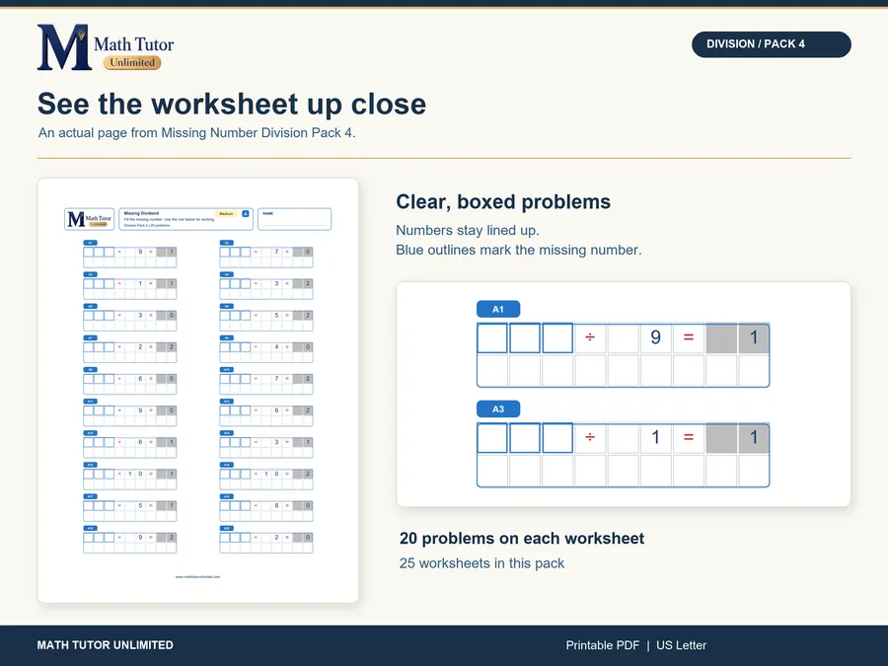This screenshot has width=888, height=666.
Task: Click the division sign in problem A3
Action: click(x=590, y=437)
